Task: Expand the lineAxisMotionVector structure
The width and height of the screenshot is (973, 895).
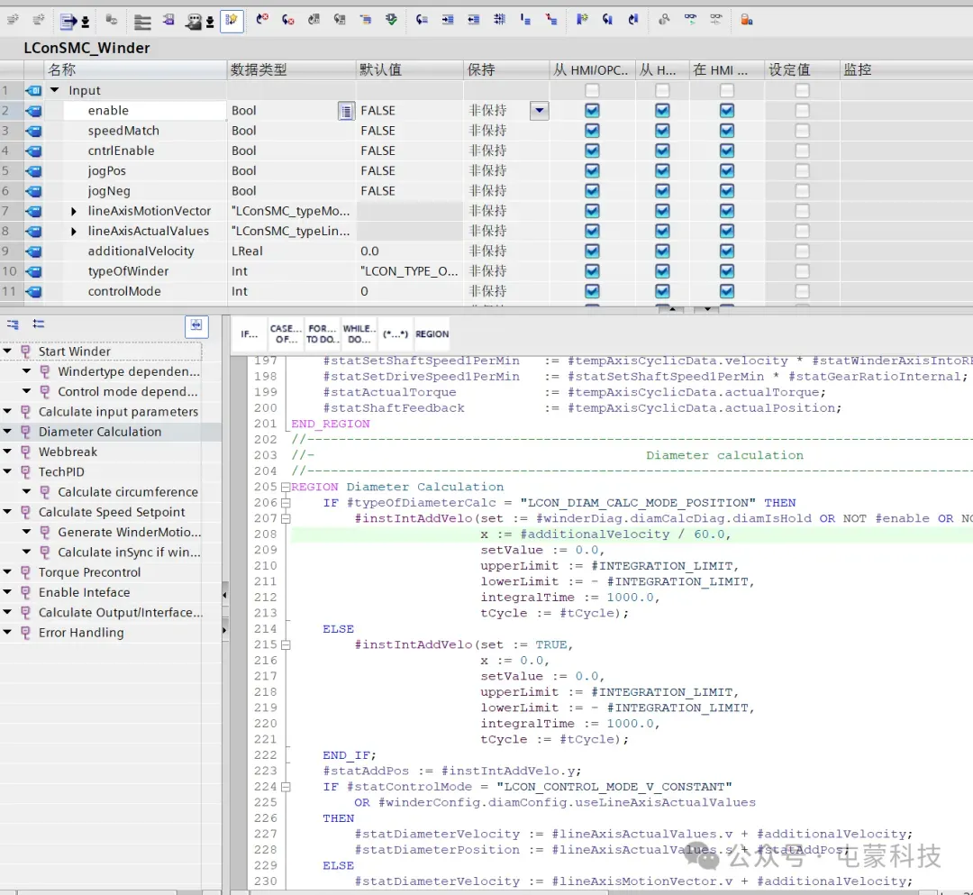Action: (75, 212)
